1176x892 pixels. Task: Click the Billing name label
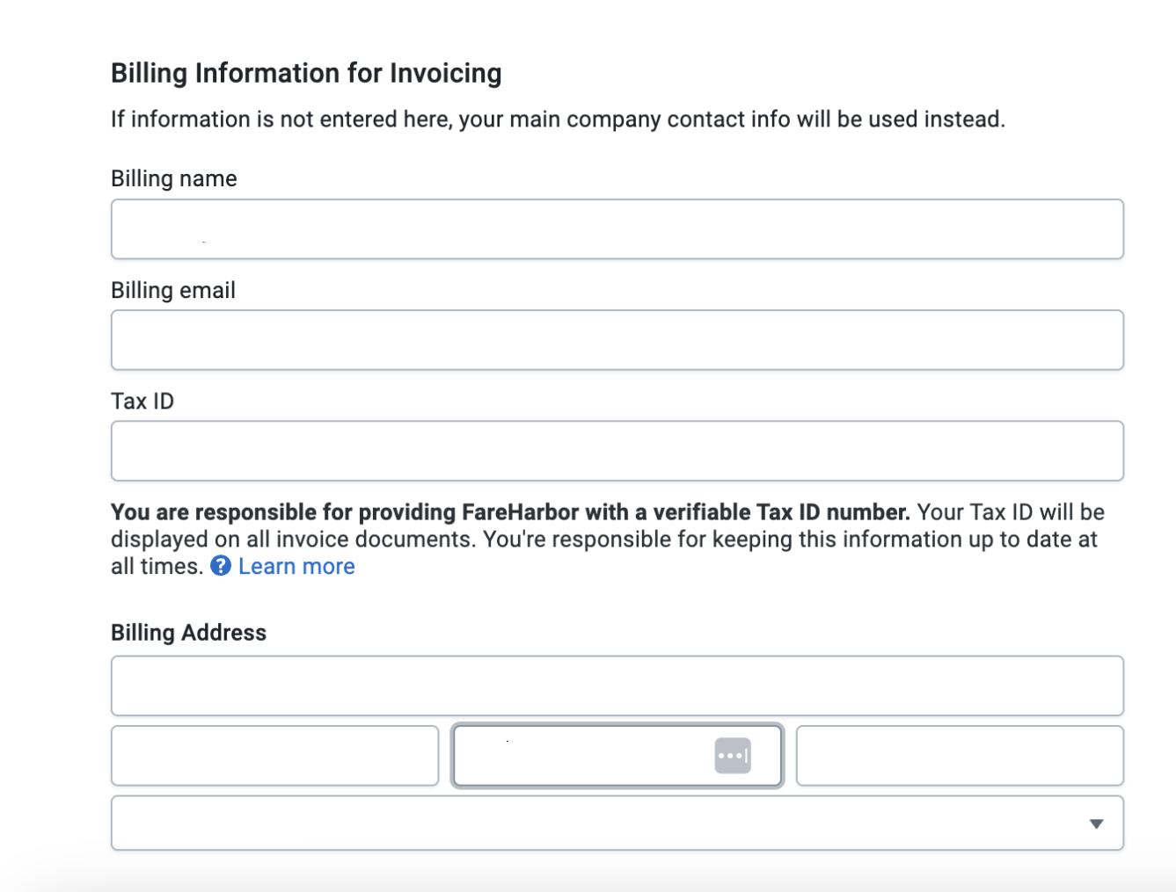click(x=173, y=178)
